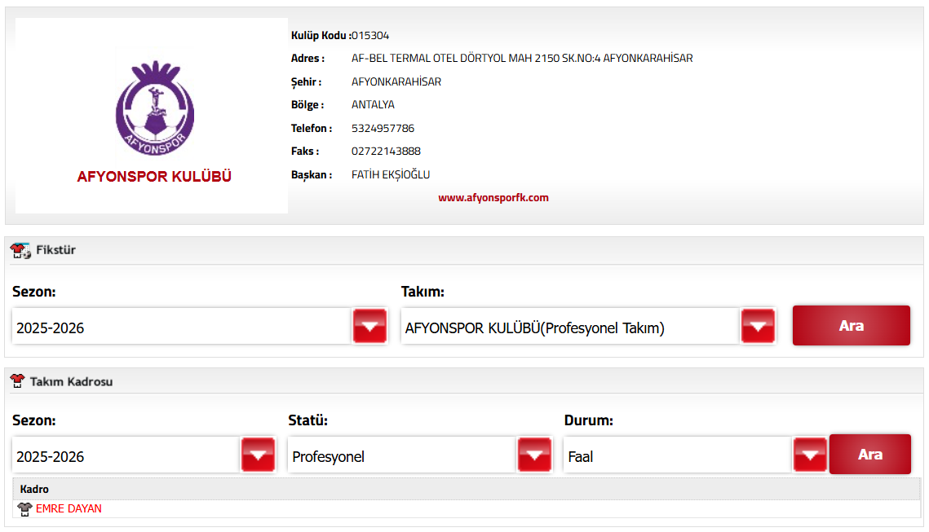The image size is (929, 532).
Task: Click club code 015304
Action: pyautogui.click(x=370, y=36)
